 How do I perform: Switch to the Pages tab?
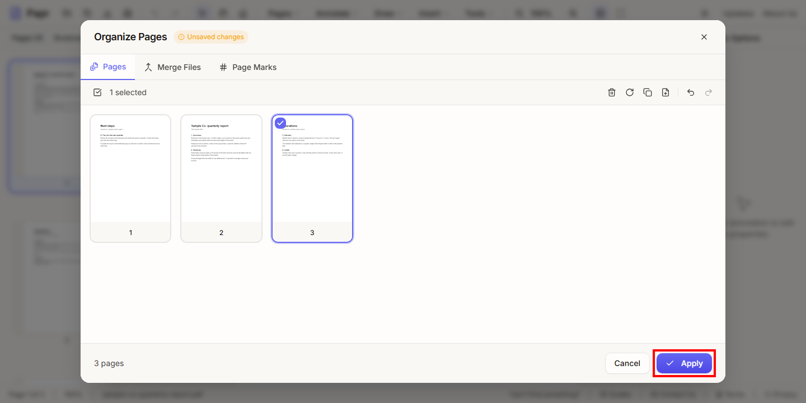coord(108,67)
